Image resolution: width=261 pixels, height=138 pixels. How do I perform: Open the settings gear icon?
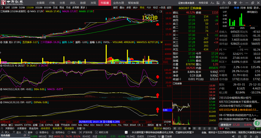pos(230,3)
